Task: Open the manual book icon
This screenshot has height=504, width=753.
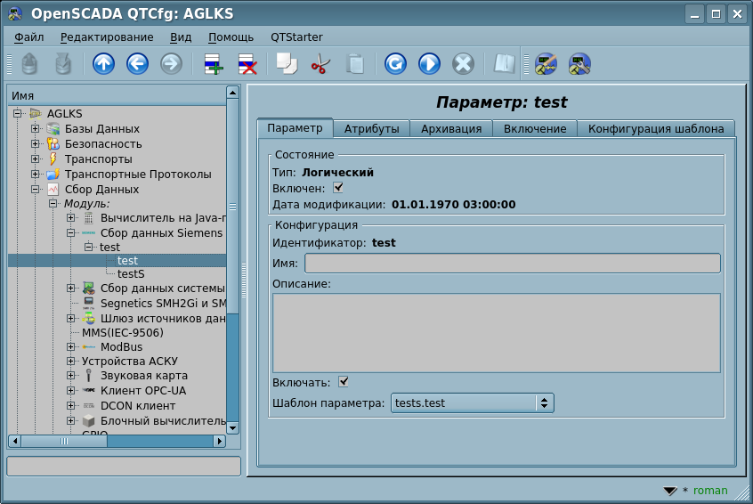Action: tap(505, 64)
